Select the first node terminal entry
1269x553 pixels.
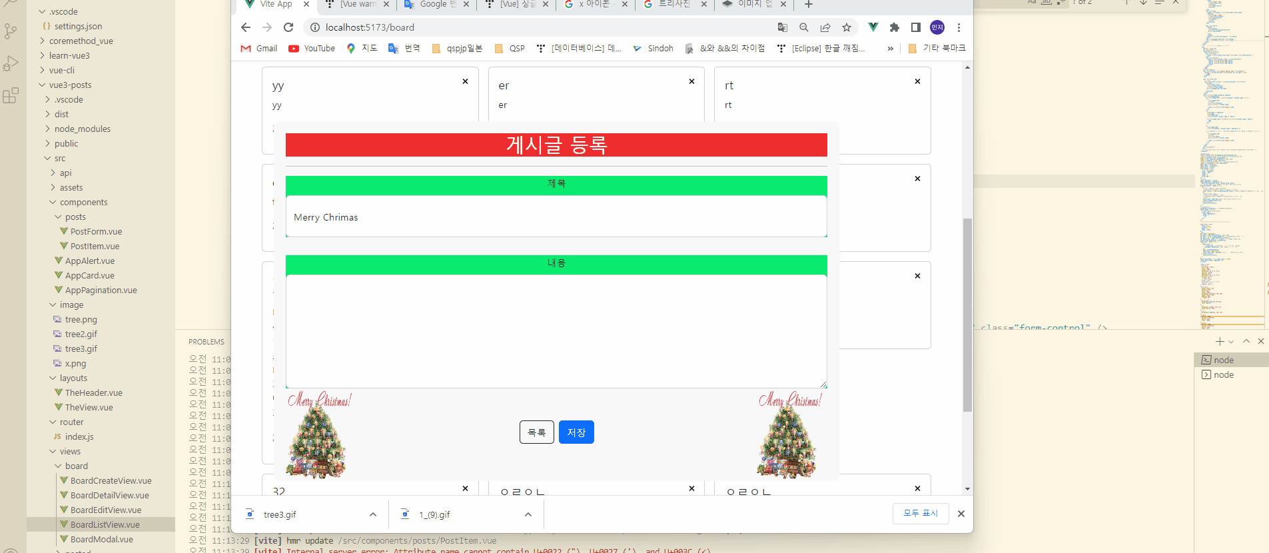1231,360
